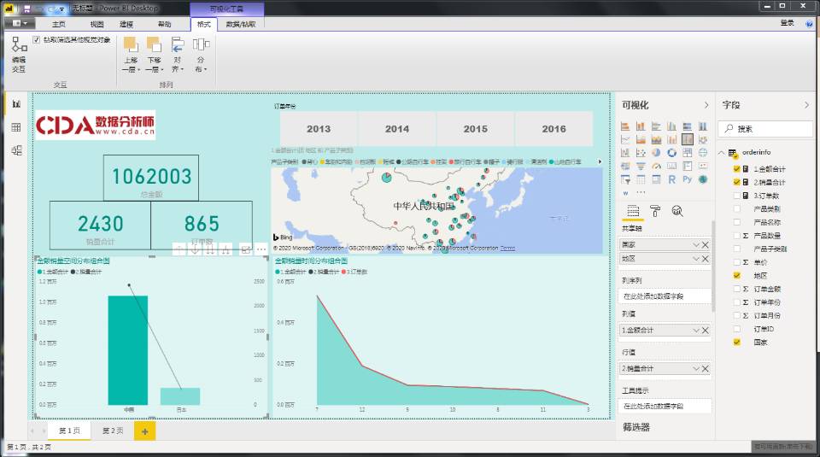Add a new page with plus button
Image resolution: width=820 pixels, height=457 pixels.
(x=144, y=431)
